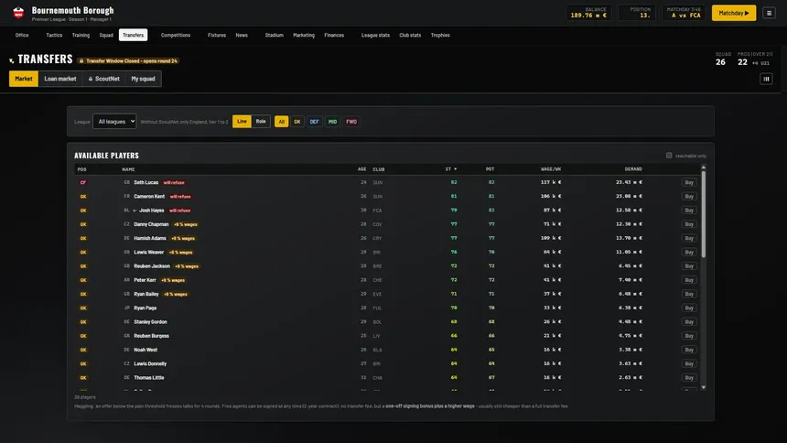Viewport: 787px width, 443px height.
Task: Click Buy for Peter Kerr
Action: click(689, 280)
